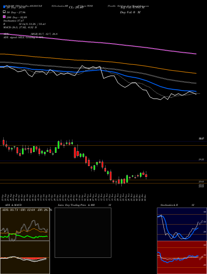Select the '20 Day = 26.53' legend text
This screenshot has height=274, width=207.
pyautogui.click(x=16, y=7)
